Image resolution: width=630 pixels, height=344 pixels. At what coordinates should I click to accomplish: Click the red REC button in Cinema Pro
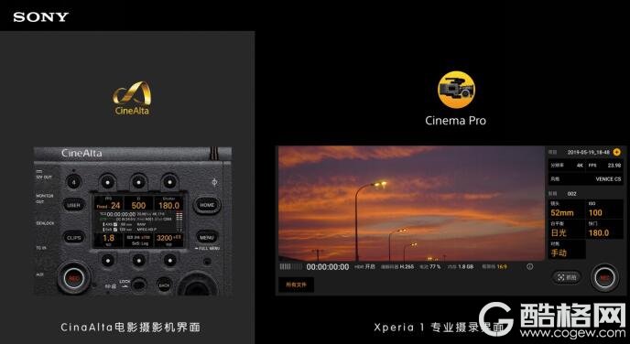tap(604, 277)
